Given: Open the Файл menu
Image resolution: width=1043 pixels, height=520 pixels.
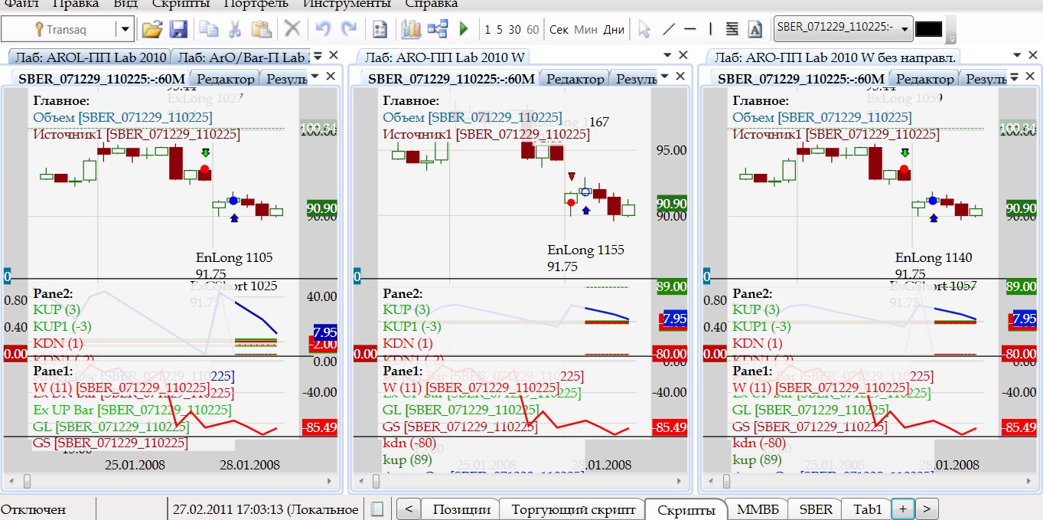Looking at the screenshot, I should (21, 4).
